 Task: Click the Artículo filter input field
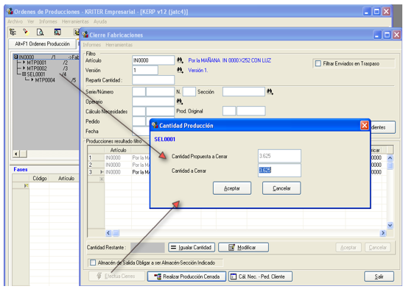(x=153, y=60)
